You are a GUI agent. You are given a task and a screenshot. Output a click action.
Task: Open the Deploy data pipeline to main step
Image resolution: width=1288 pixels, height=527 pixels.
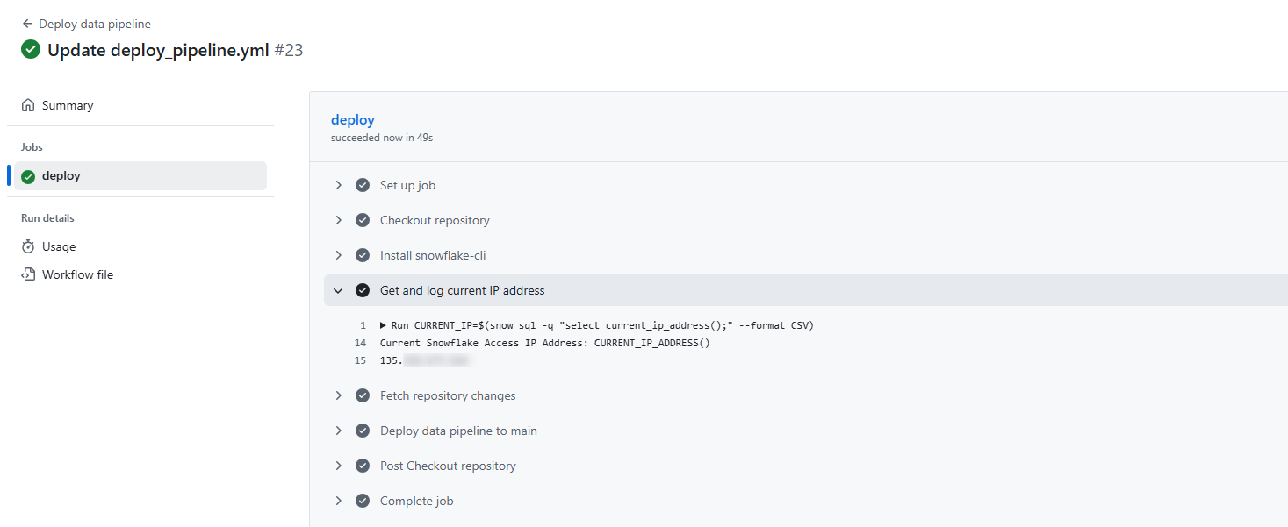[x=458, y=431]
